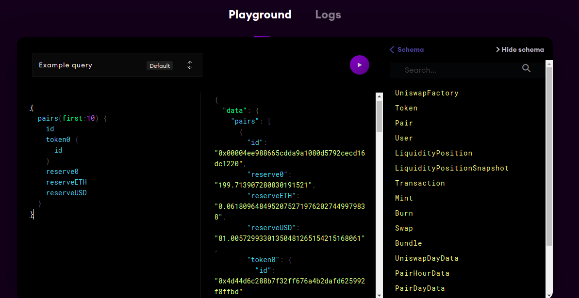Open the Mint schema entity
579x298 pixels.
[x=404, y=198]
